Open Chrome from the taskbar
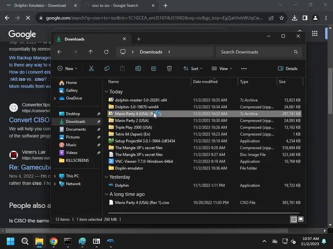 [54, 241]
